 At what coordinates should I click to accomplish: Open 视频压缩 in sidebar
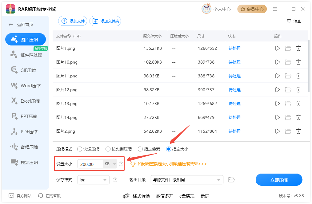click(x=24, y=162)
